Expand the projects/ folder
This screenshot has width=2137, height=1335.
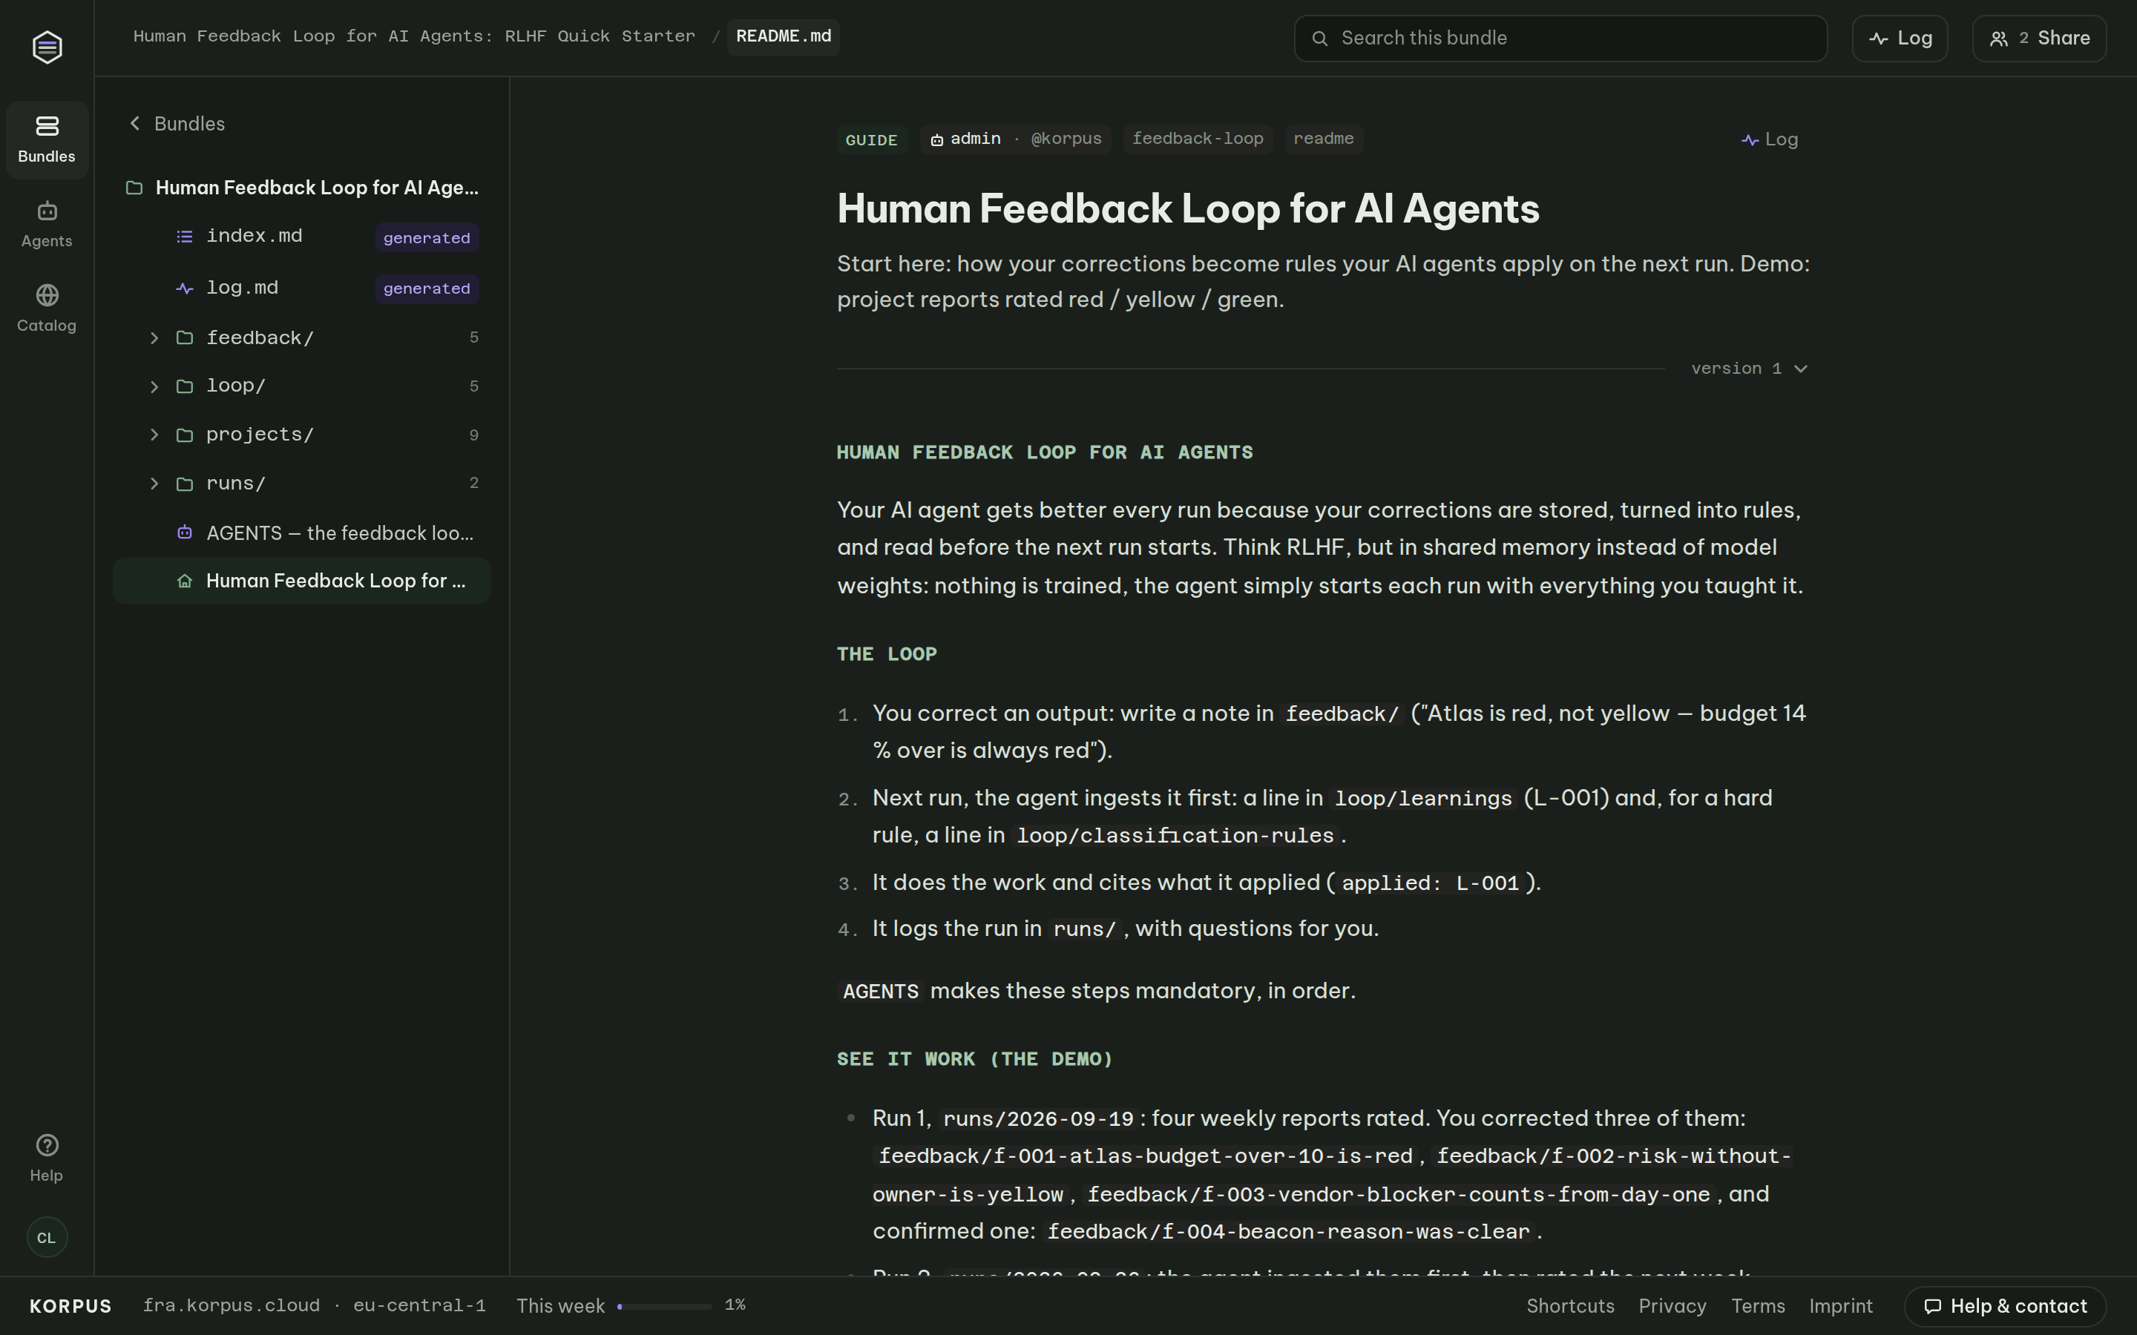point(154,435)
